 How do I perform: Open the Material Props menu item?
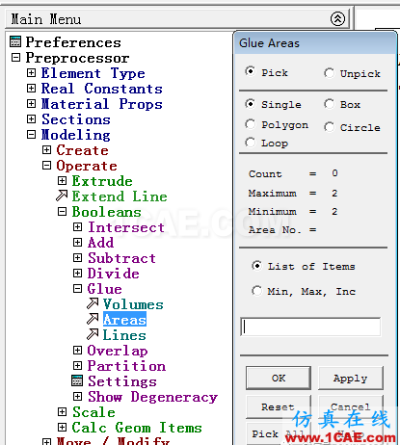pos(102,104)
